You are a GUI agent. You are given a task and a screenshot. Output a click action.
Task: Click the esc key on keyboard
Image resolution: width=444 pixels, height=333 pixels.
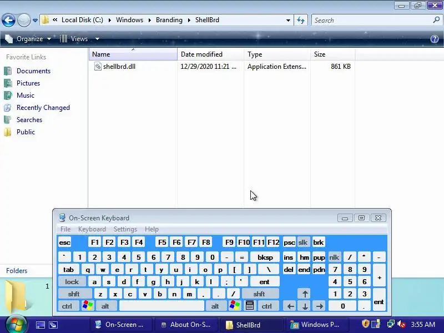[65, 243]
